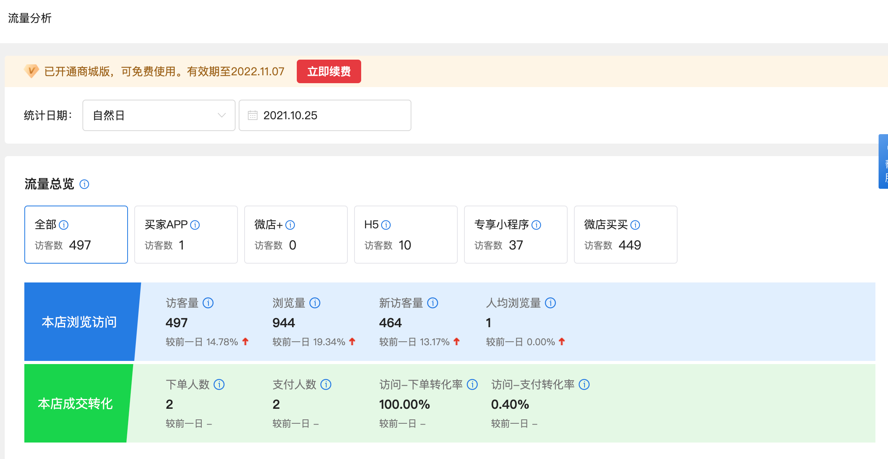This screenshot has height=459, width=888.
Task: Click info icon beside 浏览量
Action: click(x=315, y=303)
